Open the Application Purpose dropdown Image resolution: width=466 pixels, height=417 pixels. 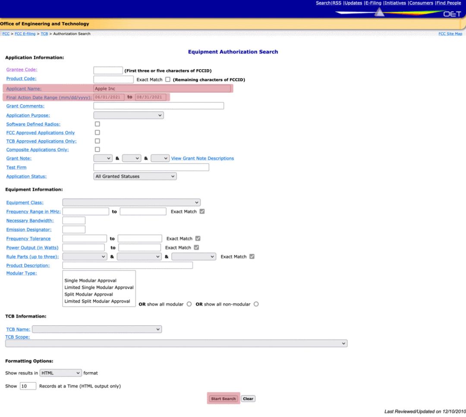point(129,115)
